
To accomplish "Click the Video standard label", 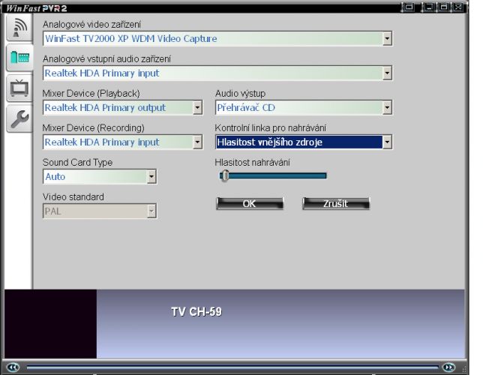I will (73, 197).
